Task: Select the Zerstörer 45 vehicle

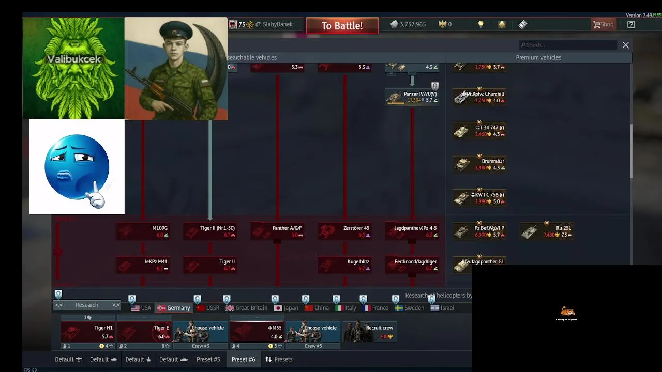Action: click(344, 231)
